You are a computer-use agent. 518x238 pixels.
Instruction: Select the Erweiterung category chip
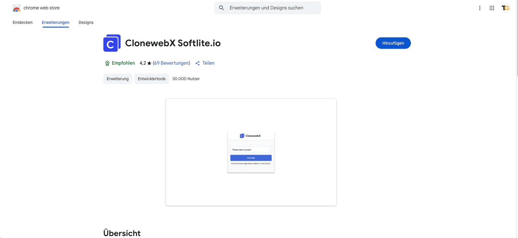point(117,78)
